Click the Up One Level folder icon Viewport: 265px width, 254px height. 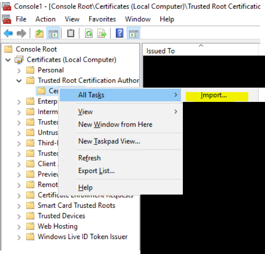(x=40, y=34)
